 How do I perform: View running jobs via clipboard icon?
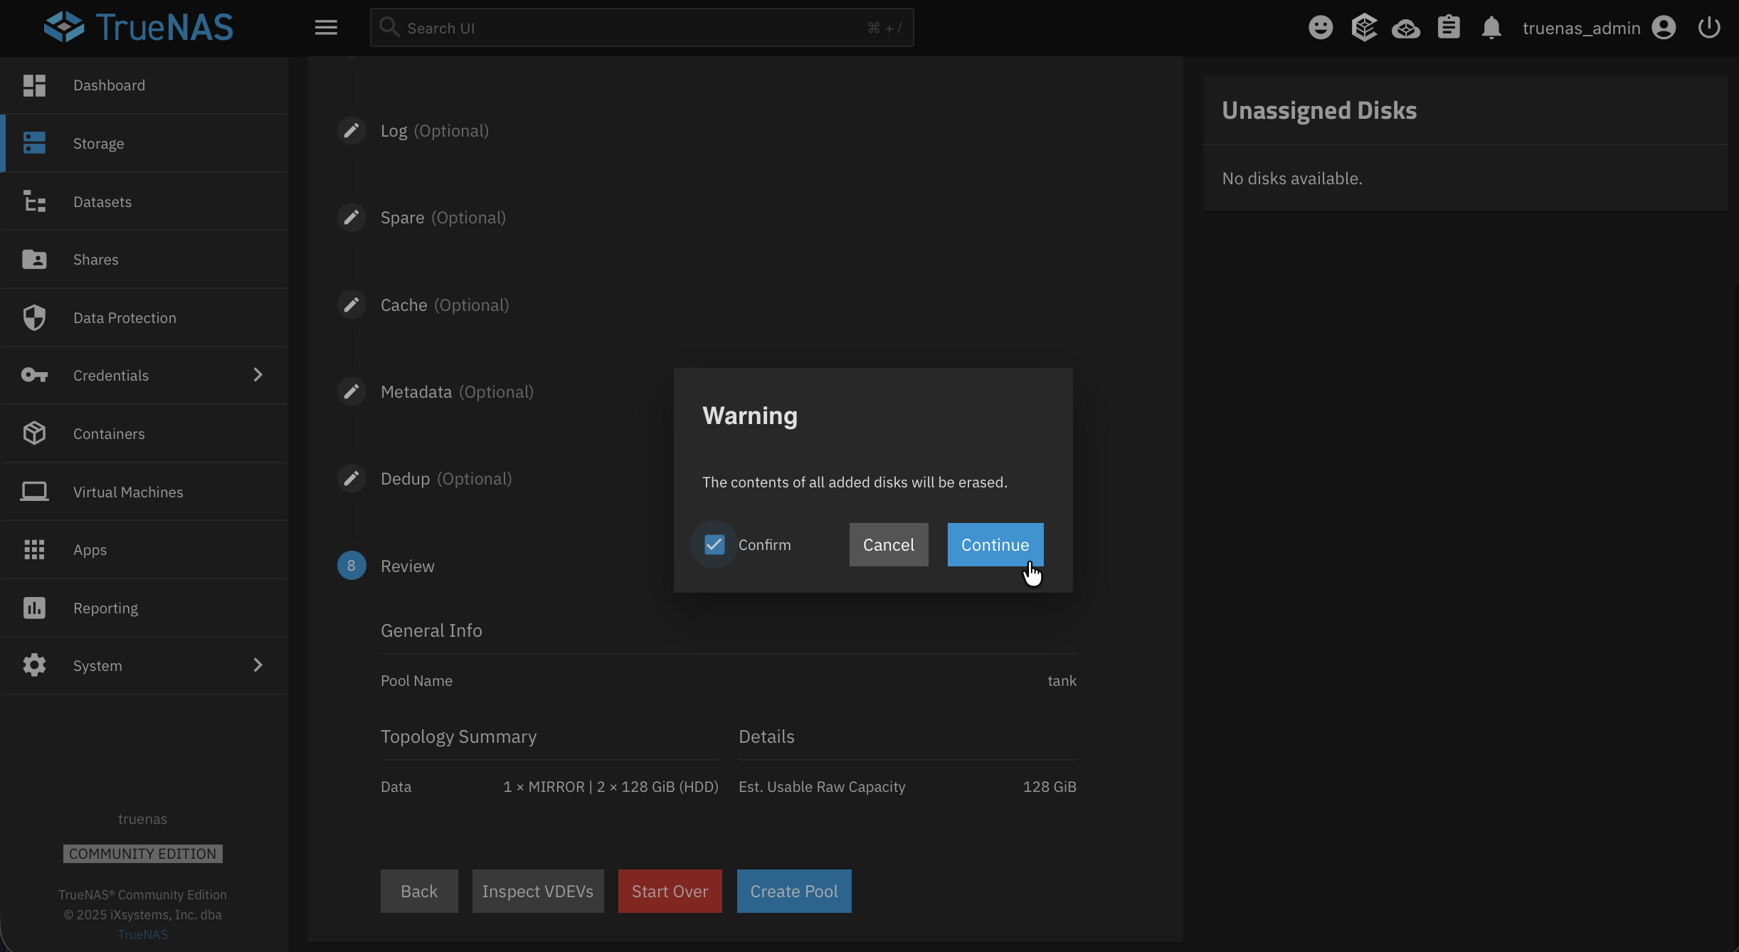coord(1449,27)
